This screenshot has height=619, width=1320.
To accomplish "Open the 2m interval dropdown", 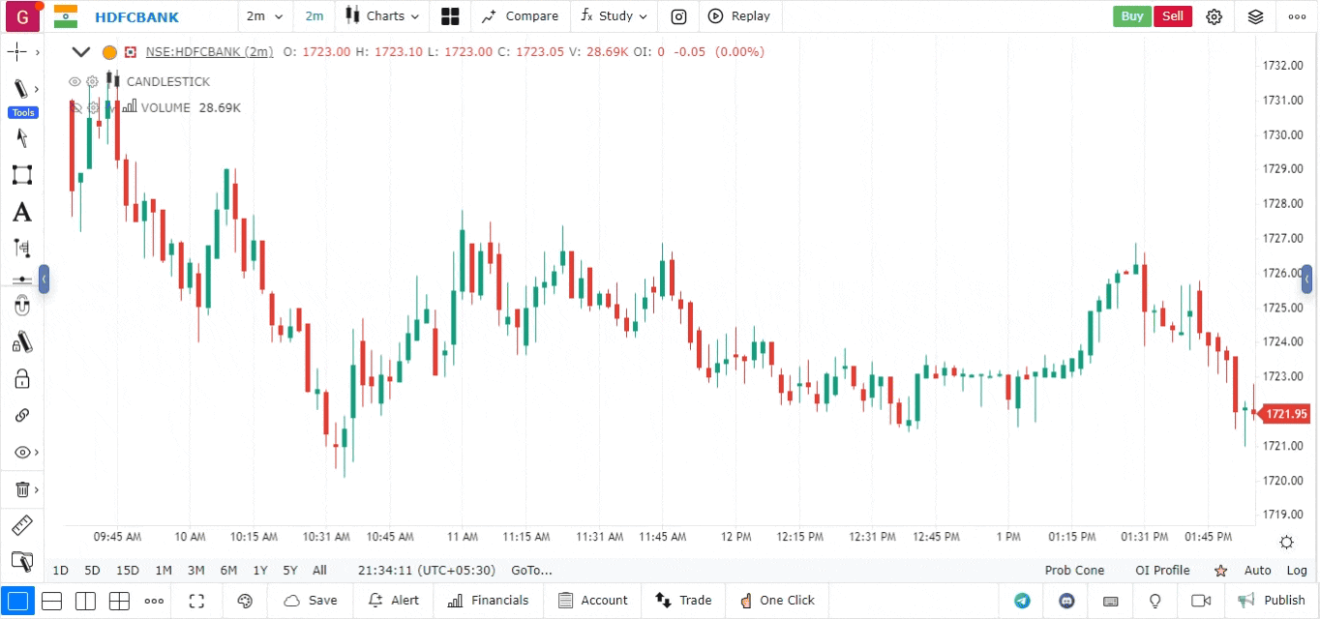I will click(x=265, y=16).
